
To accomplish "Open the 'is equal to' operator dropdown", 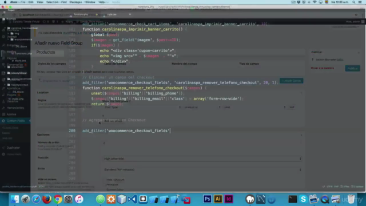I will (x=202, y=107).
